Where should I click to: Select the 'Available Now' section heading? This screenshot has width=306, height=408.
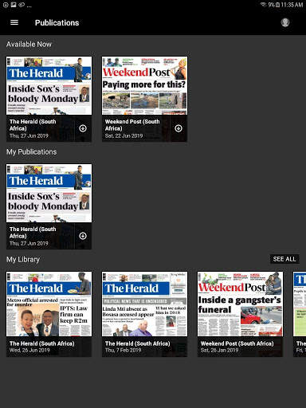[29, 44]
